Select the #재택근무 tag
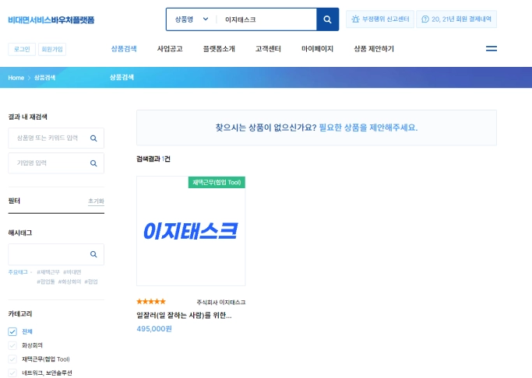 [48, 272]
